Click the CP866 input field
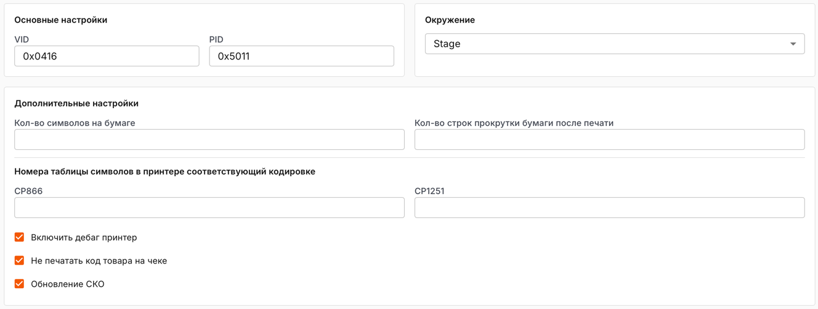Viewport: 818px width, 309px height. coord(209,208)
